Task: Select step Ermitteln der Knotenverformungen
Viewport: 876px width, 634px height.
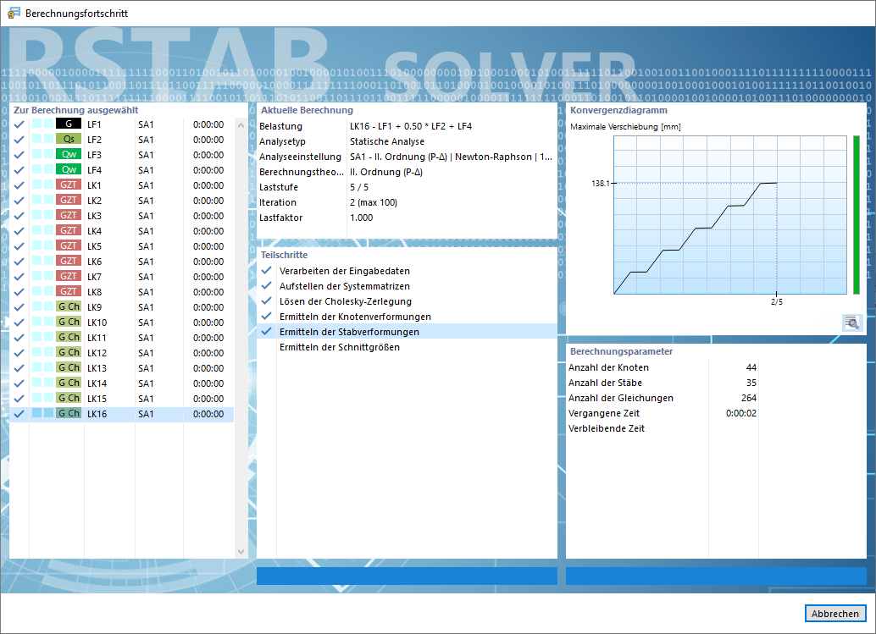Action: coord(355,317)
